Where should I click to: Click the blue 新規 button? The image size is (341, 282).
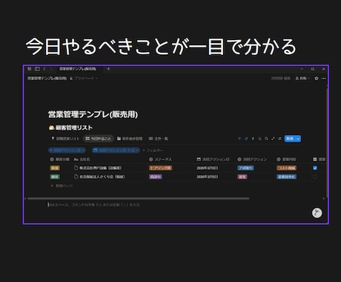pos(290,139)
